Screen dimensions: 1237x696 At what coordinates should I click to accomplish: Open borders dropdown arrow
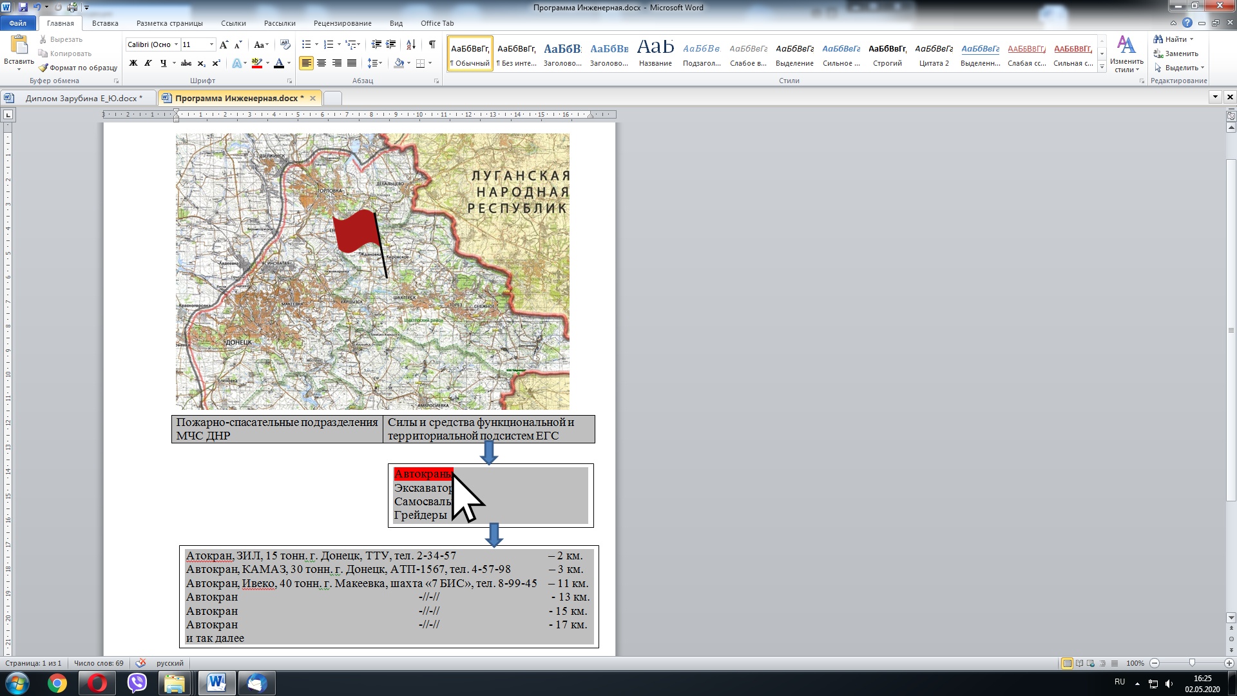pos(430,63)
